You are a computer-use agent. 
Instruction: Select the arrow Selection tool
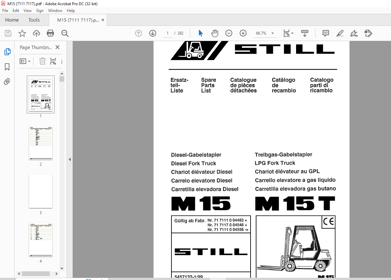[x=201, y=33]
